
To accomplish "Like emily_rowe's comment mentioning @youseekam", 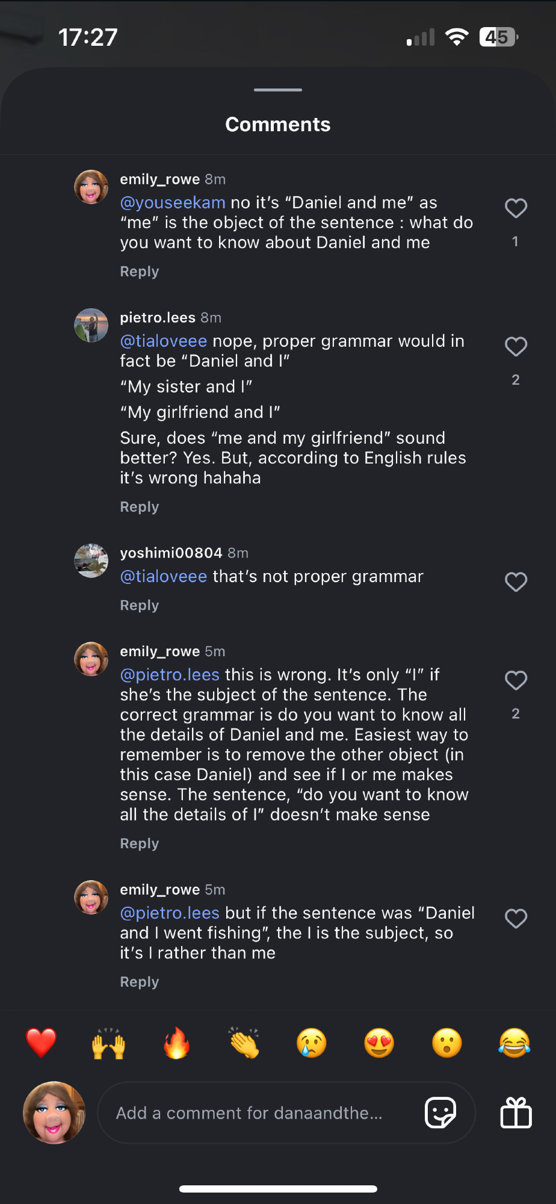I will coord(516,208).
